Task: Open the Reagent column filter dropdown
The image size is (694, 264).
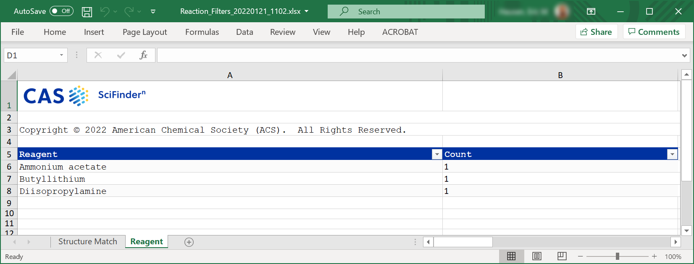Action: (x=437, y=154)
